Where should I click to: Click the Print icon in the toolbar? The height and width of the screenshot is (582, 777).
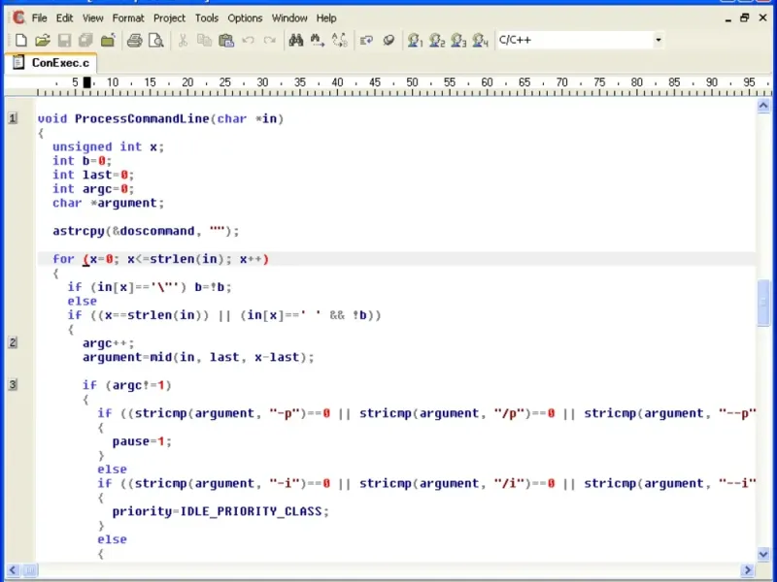(x=135, y=40)
